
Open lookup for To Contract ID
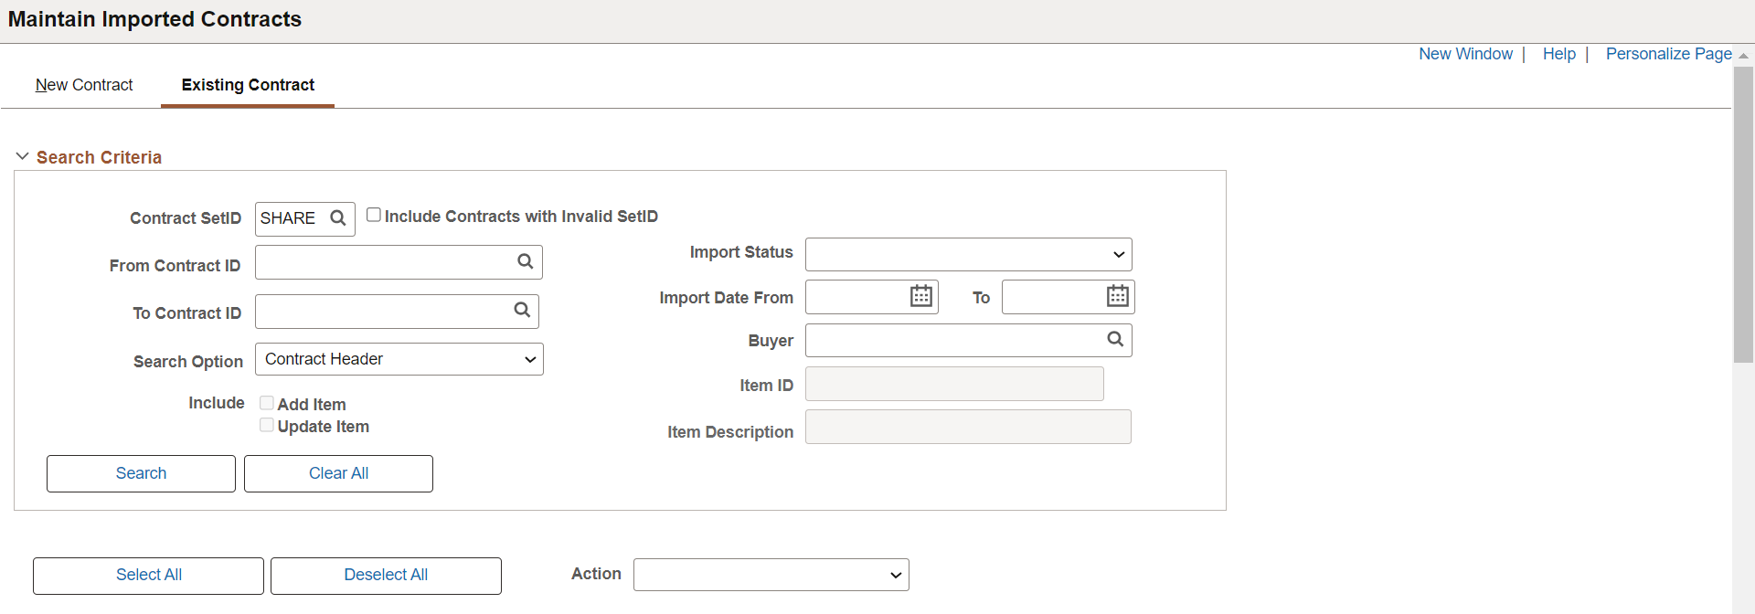(522, 311)
